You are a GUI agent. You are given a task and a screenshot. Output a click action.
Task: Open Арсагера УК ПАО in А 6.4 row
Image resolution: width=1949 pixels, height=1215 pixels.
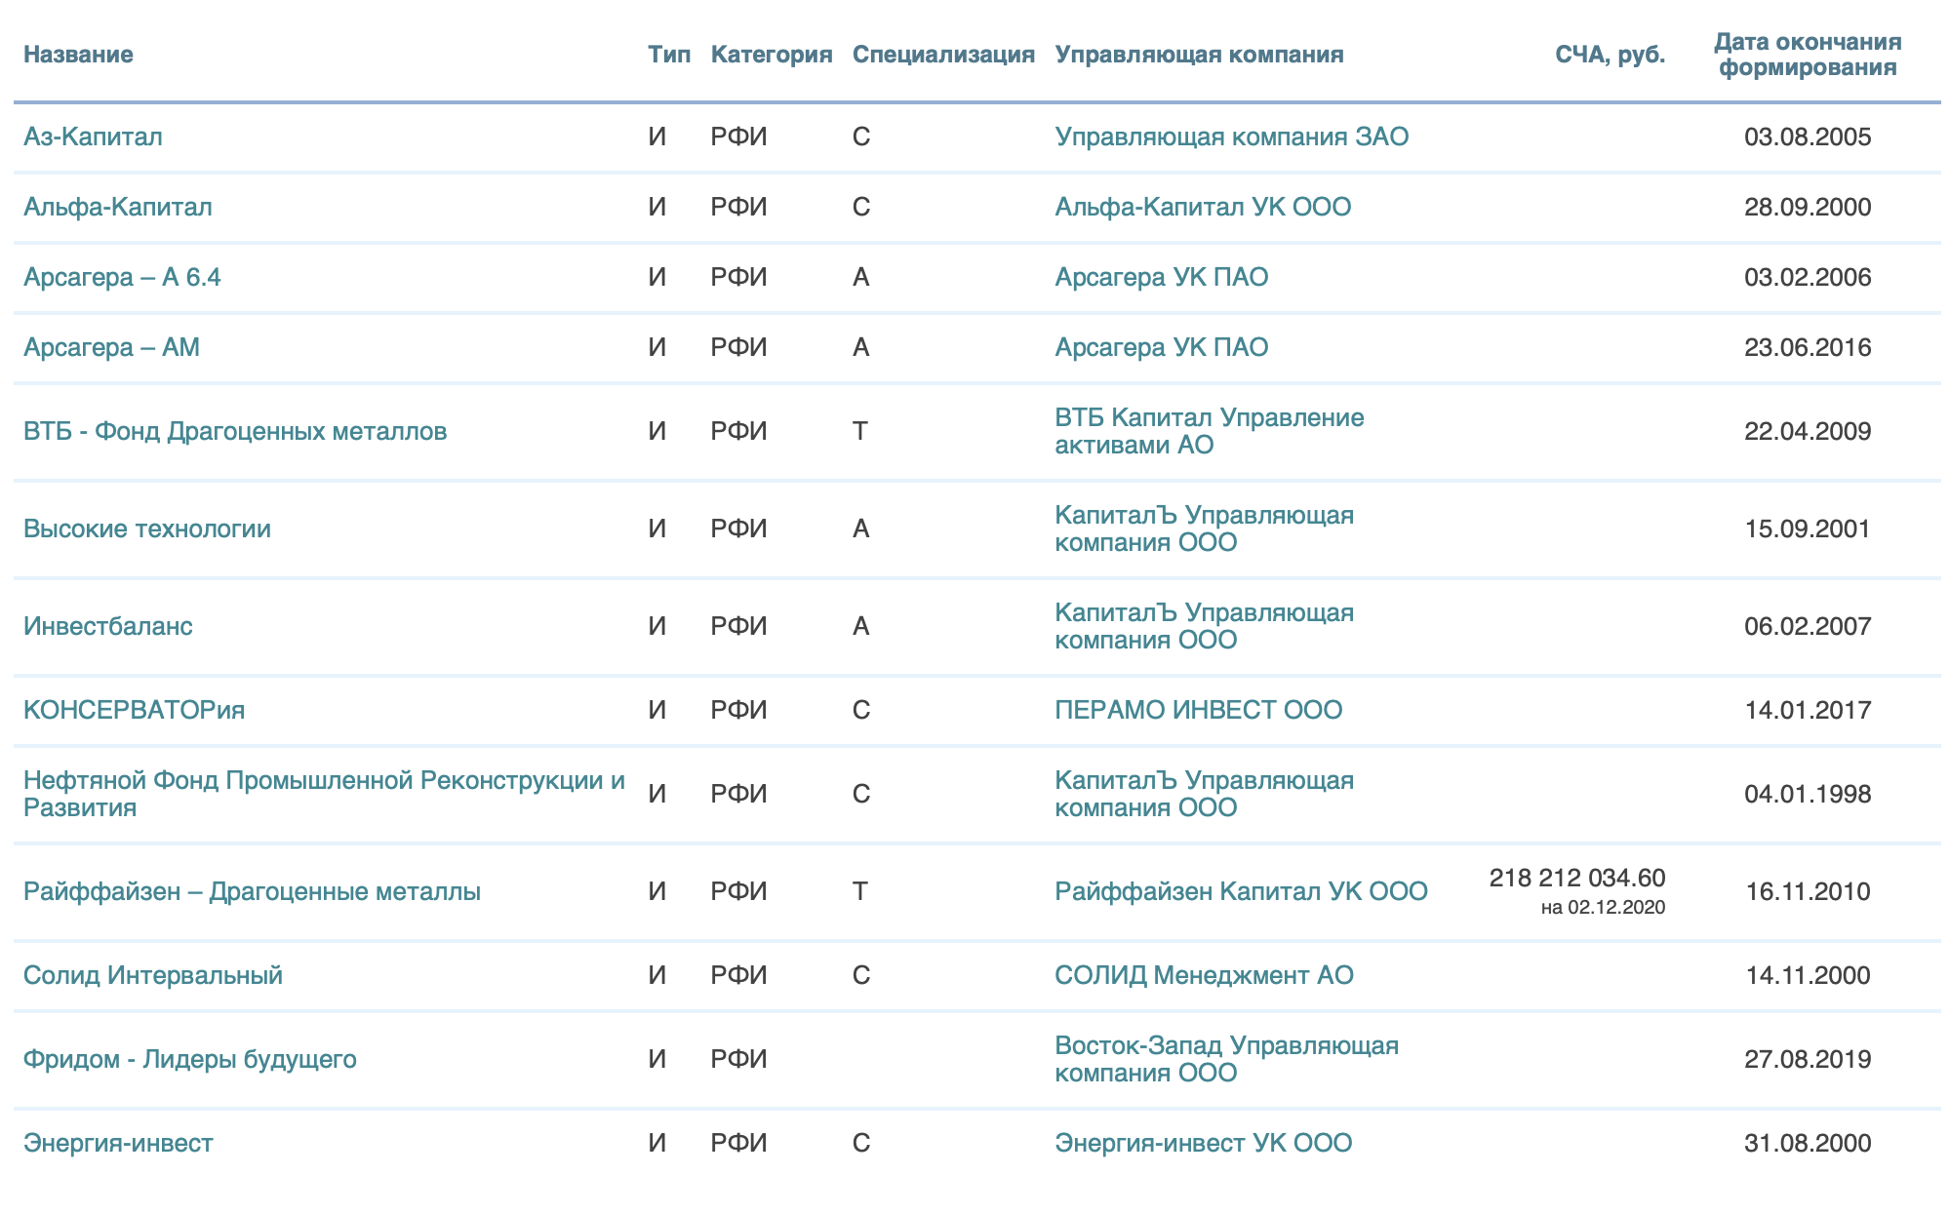tap(1162, 277)
